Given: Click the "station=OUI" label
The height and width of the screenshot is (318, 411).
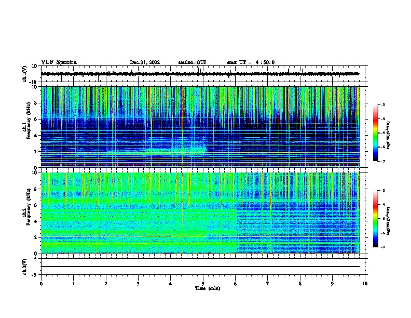Looking at the screenshot, I should click(x=192, y=62).
